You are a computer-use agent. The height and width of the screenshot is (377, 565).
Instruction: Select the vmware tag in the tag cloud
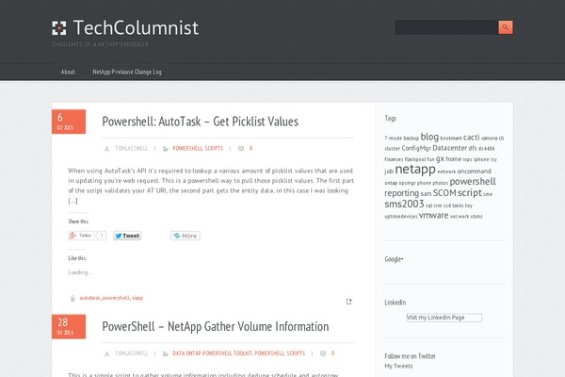[x=433, y=216]
